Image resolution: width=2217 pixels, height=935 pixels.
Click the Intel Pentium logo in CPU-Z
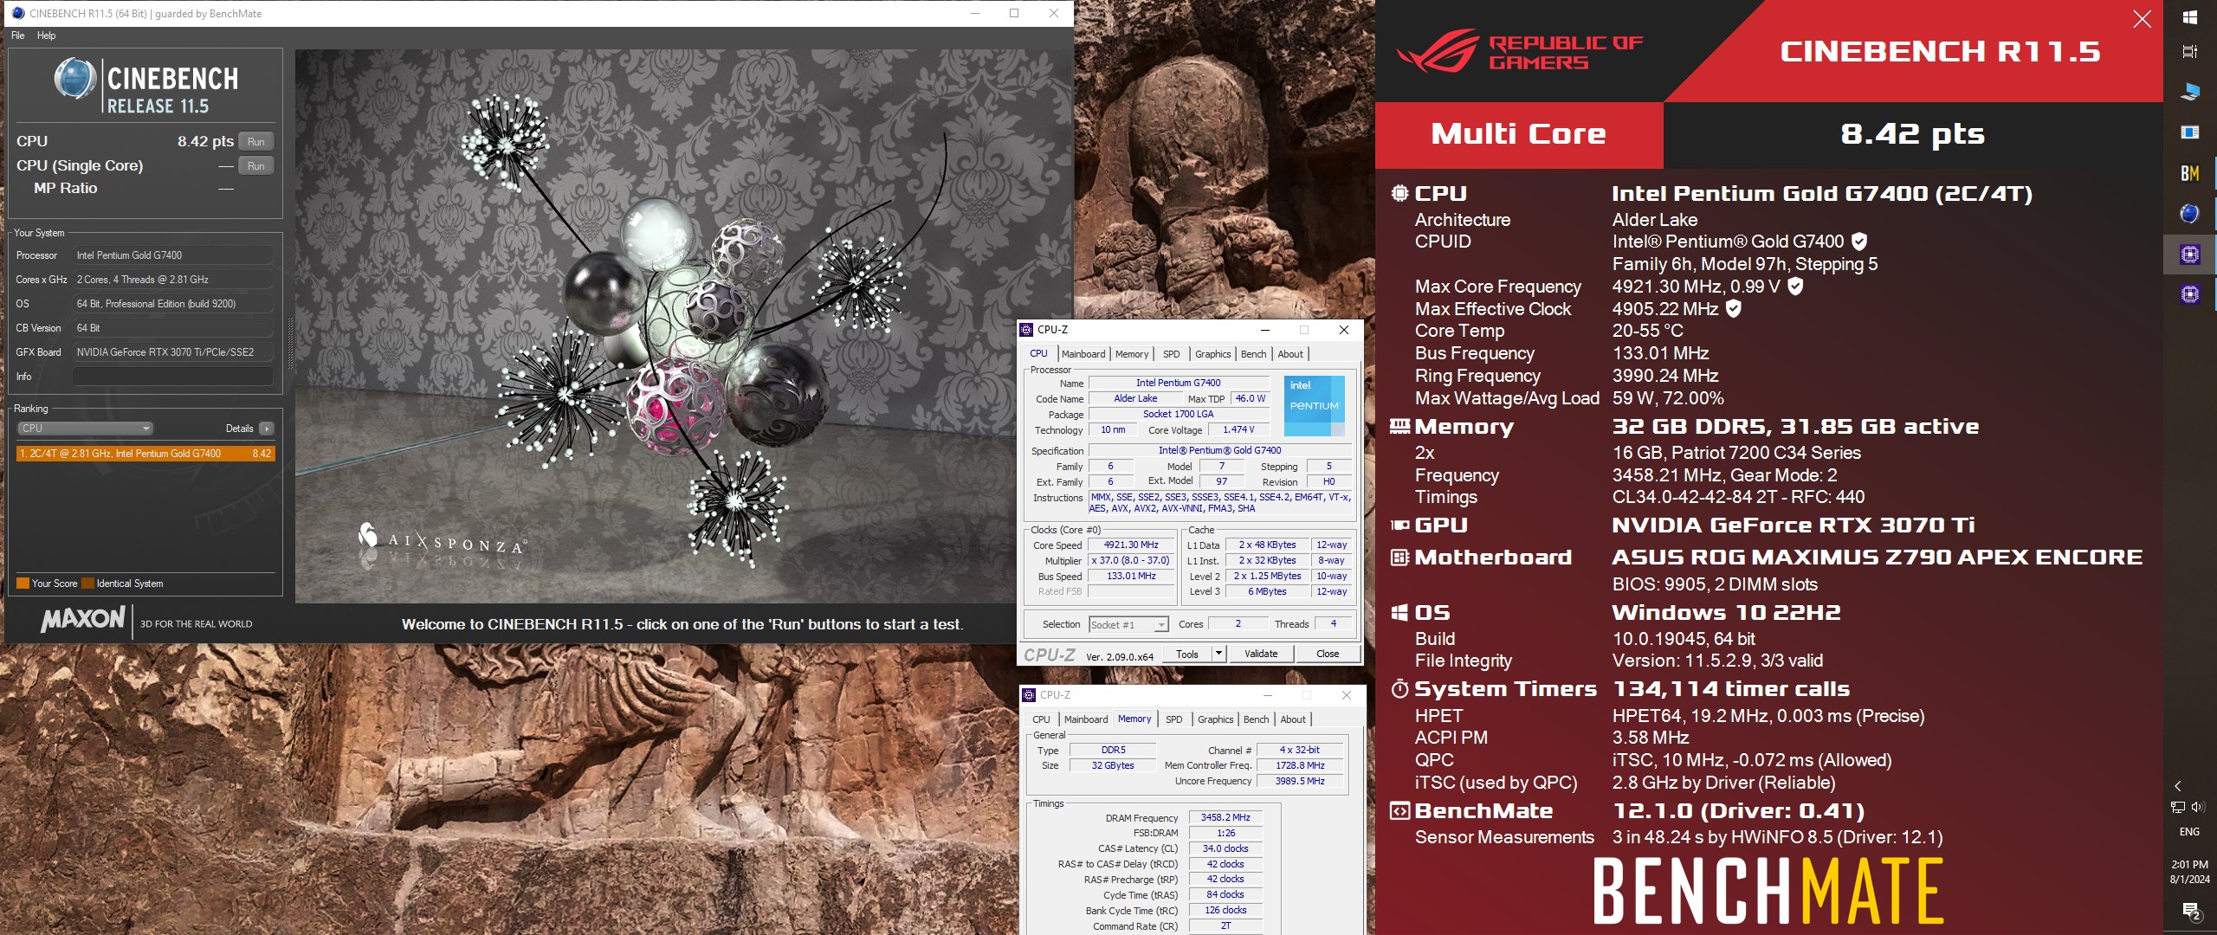(1315, 406)
